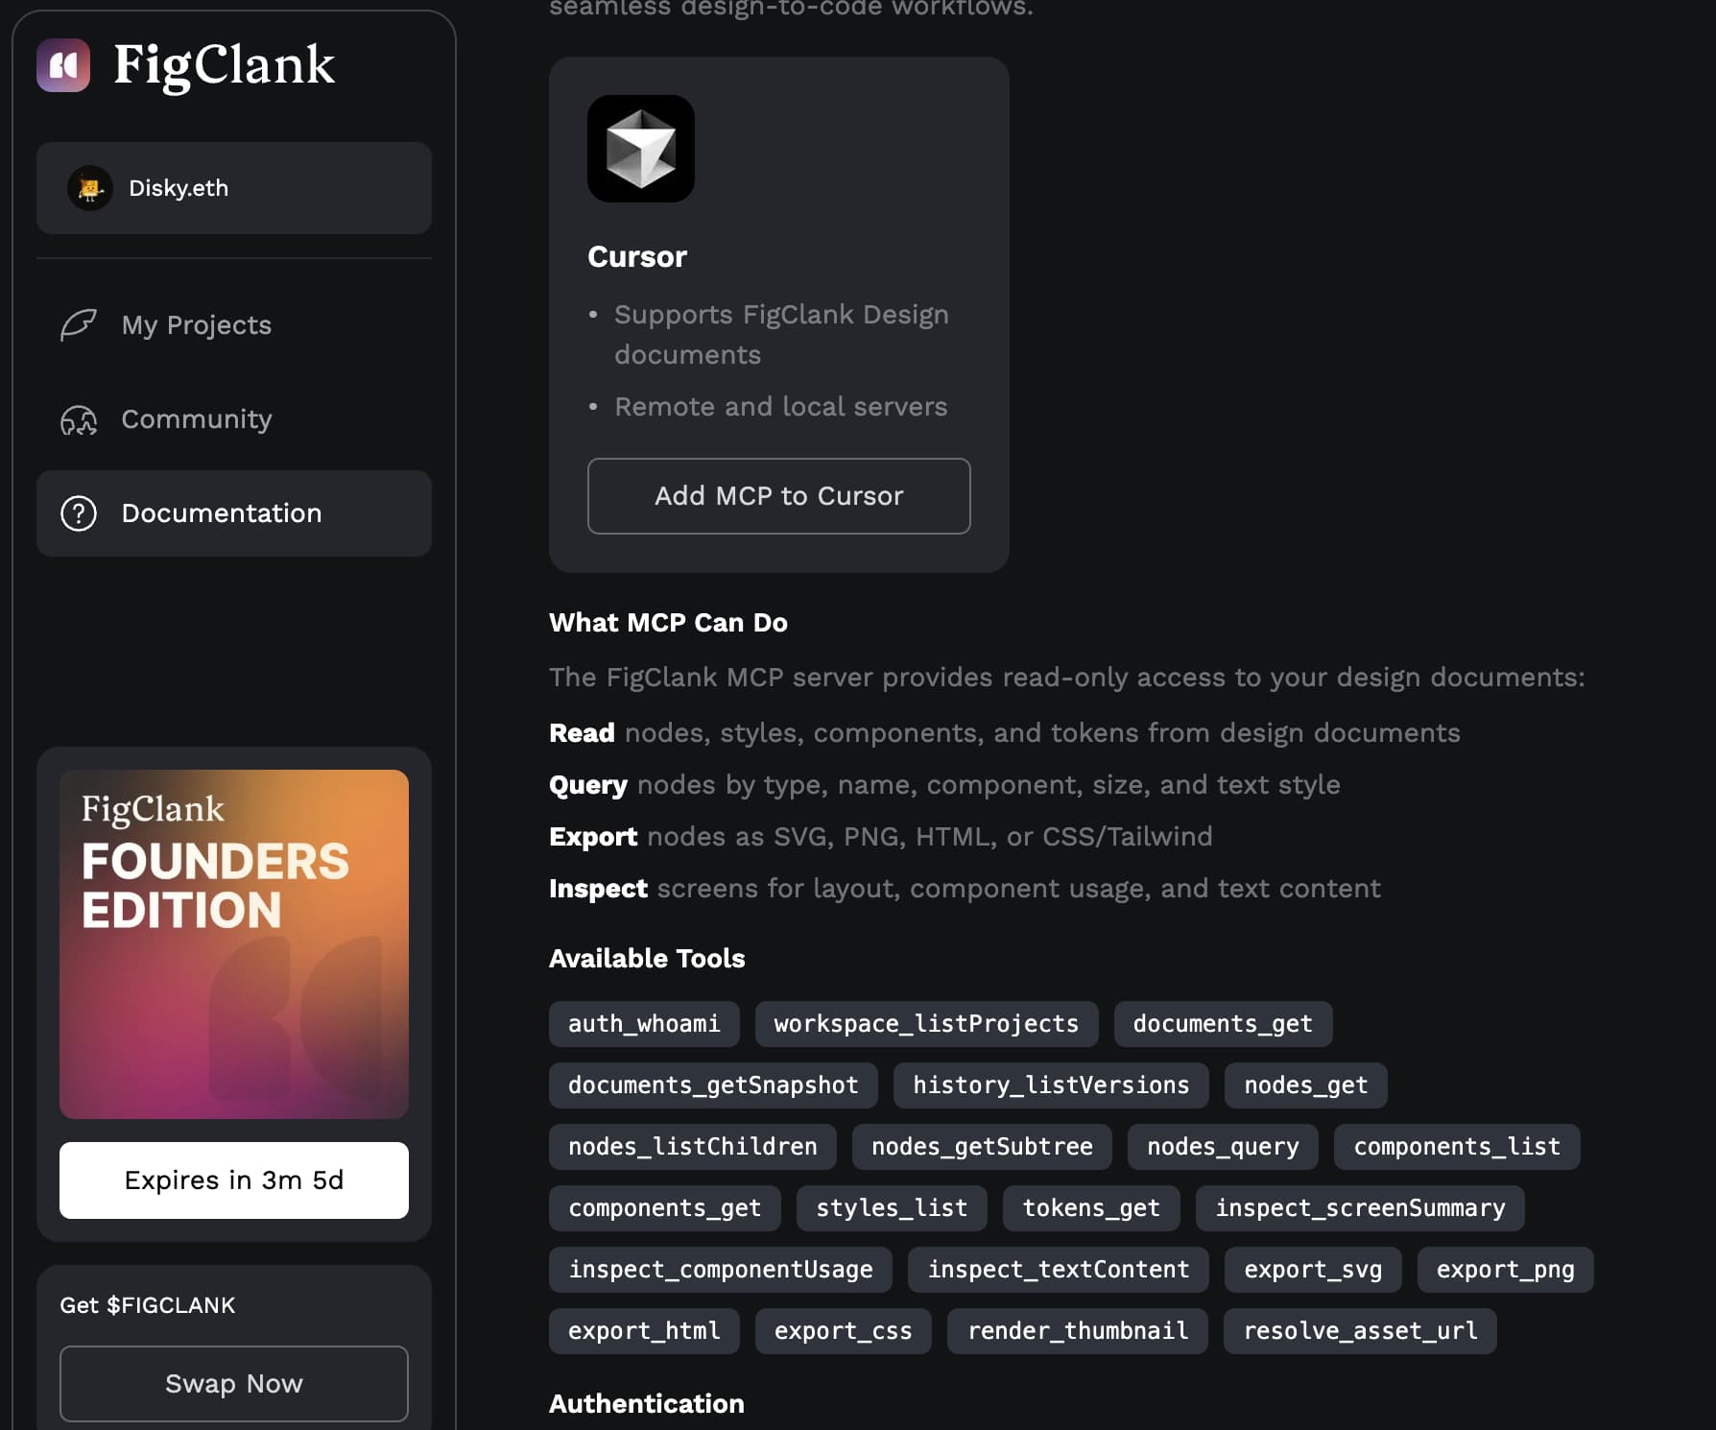The height and width of the screenshot is (1430, 1716).
Task: Select the export_svg tool chip
Action: pyautogui.click(x=1313, y=1269)
